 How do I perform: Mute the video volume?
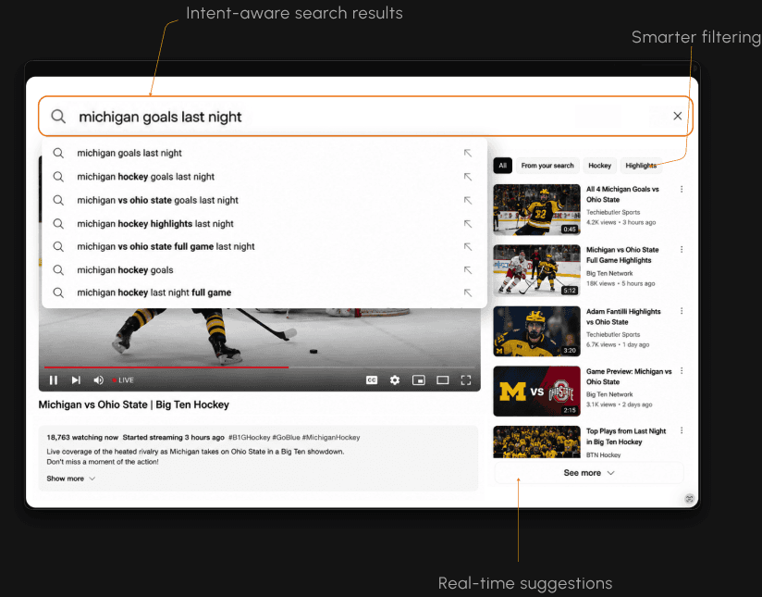98,380
